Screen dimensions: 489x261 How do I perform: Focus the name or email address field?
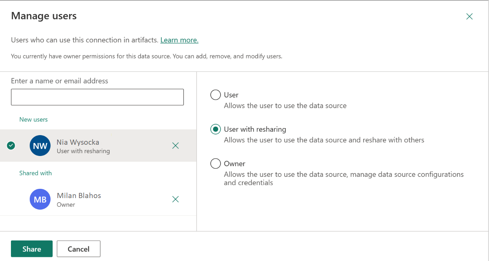click(x=97, y=97)
